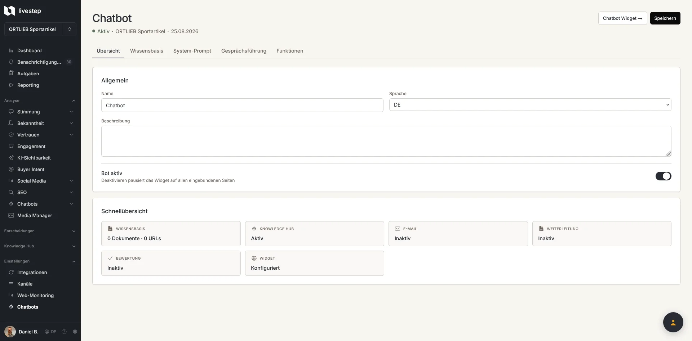Image resolution: width=692 pixels, height=341 pixels.
Task: Click the Benachrichtigungen bell icon
Action: [x=11, y=62]
